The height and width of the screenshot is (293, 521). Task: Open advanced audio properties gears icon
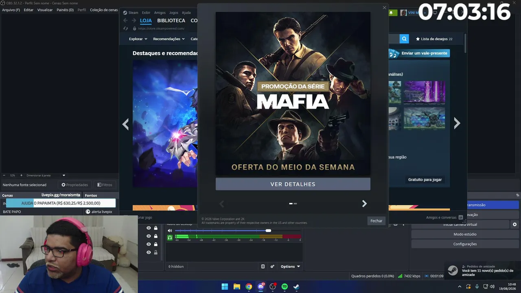tap(272, 267)
